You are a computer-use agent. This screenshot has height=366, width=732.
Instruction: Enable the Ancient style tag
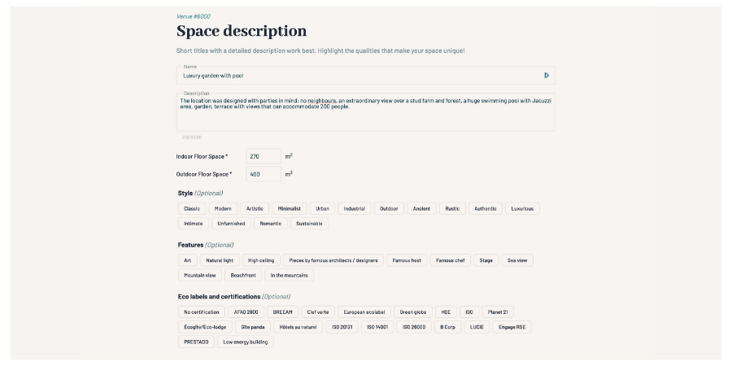(x=421, y=209)
